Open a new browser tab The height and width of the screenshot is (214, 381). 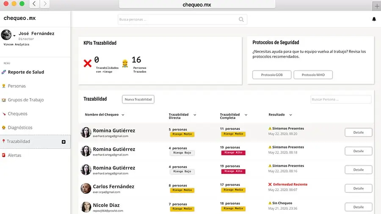[x=377, y=5]
